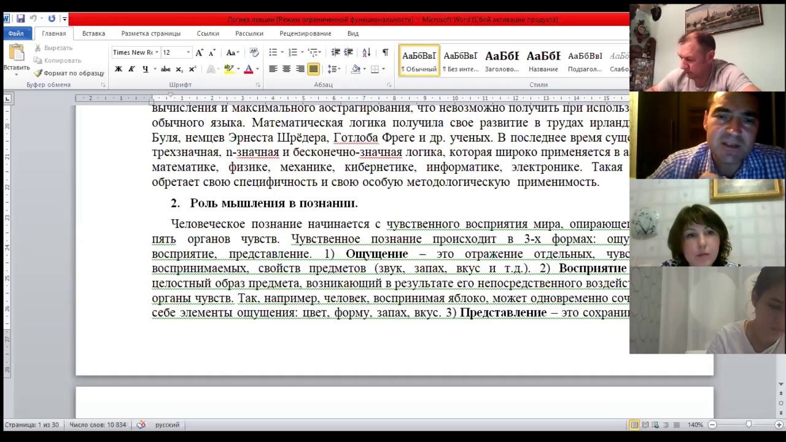Image resolution: width=786 pixels, height=442 pixels.
Task: Switch to the Разметка страницы tab
Action: tap(150, 34)
